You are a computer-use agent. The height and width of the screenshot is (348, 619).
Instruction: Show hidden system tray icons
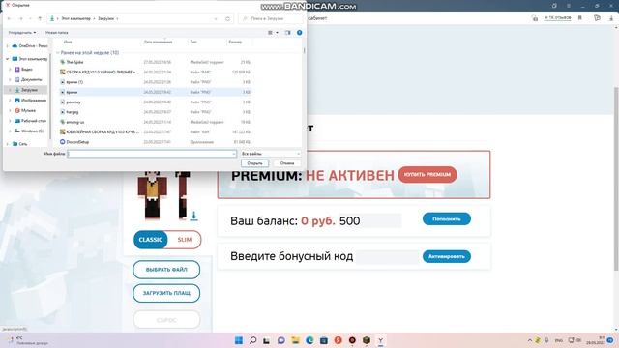530,340
